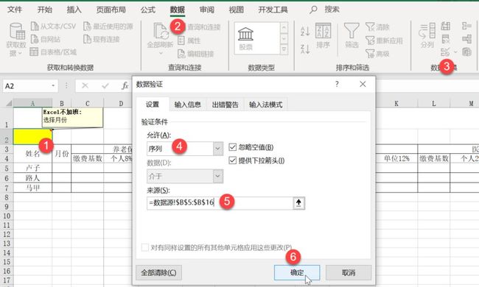Screen dimensions: 479x287
Task: Open the IME Mode (输入法模式) tab
Action: pyautogui.click(x=266, y=104)
